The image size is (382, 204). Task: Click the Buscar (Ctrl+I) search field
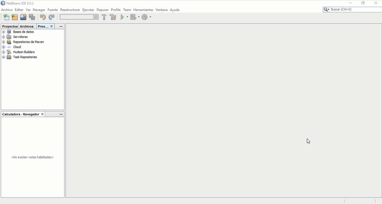coord(356,10)
